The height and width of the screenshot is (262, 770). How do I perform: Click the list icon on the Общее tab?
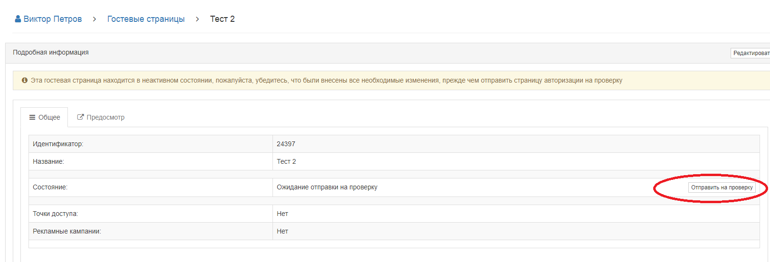pyautogui.click(x=32, y=117)
